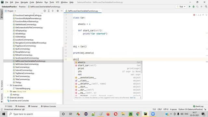Open the Project view dropdown
This screenshot has height=117, width=208.
10,11
